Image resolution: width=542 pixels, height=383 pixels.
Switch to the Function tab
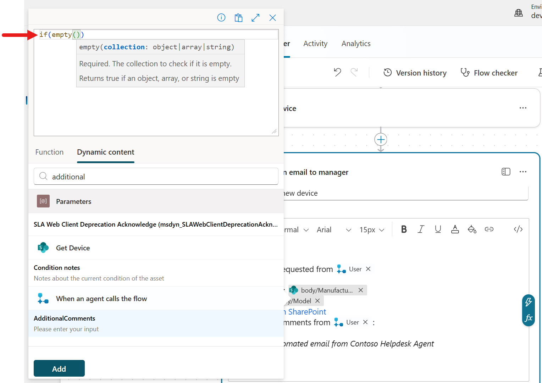(49, 152)
